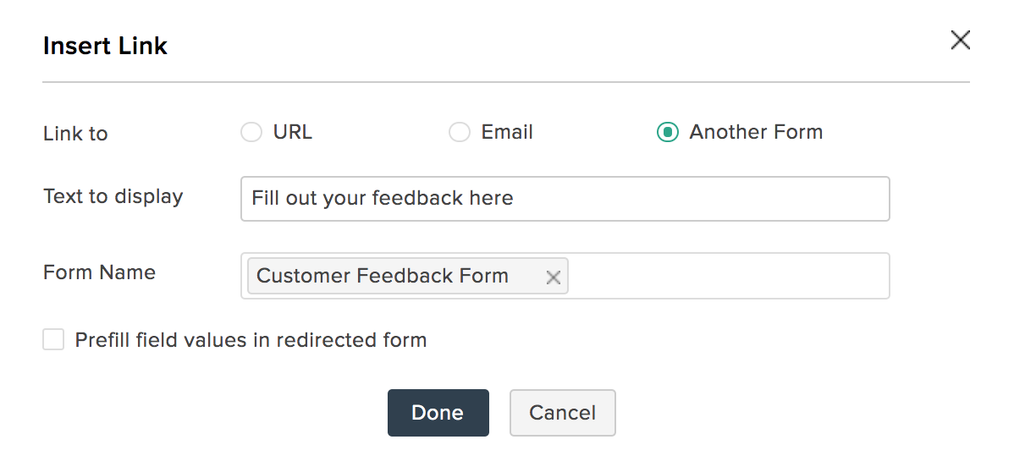Remove the Customer Feedback Form chip
1014x467 pixels.
[553, 277]
